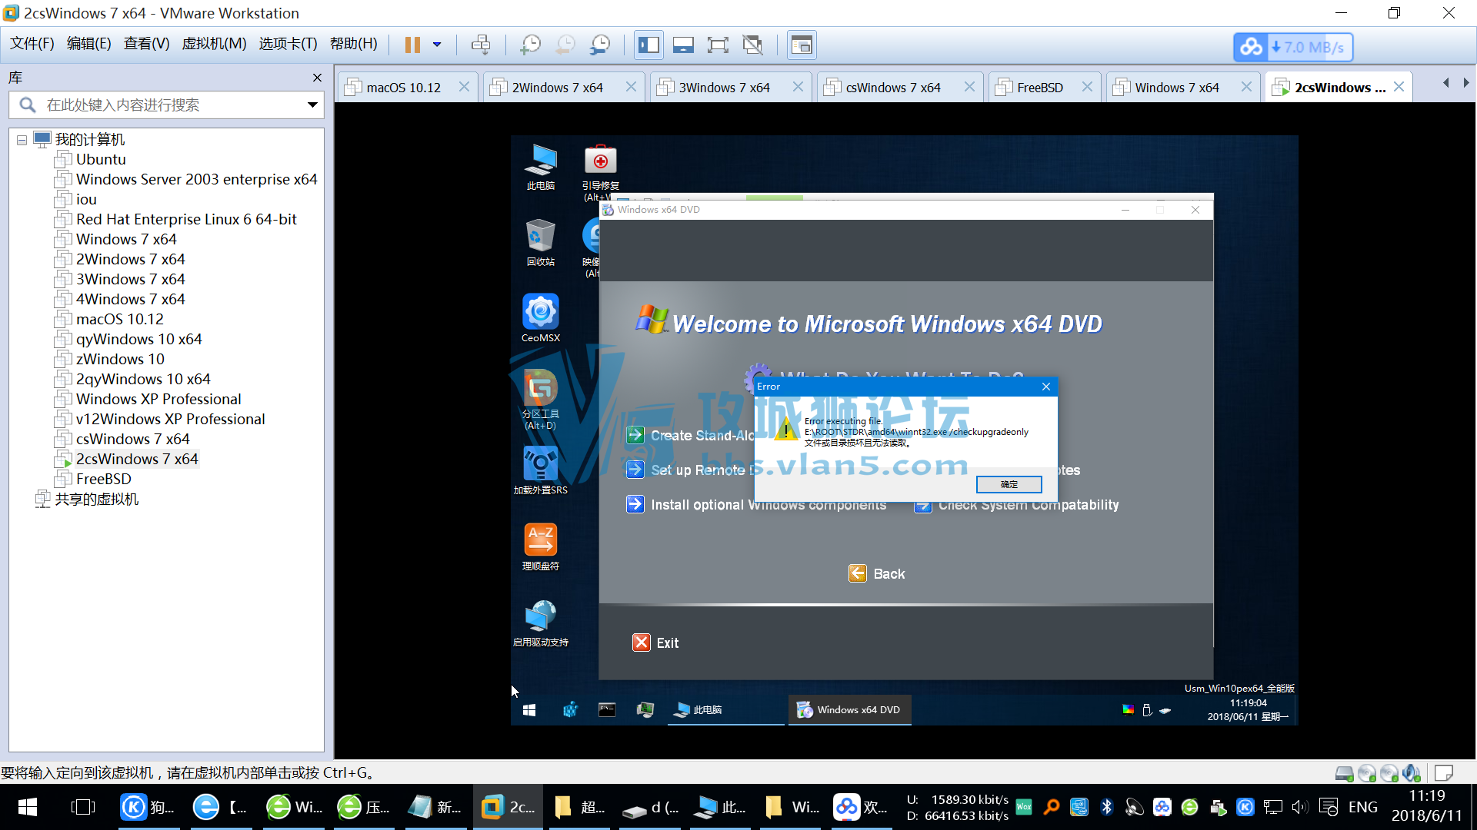Click host tray volume speaker icon
The height and width of the screenshot is (830, 1477).
(x=1299, y=807)
